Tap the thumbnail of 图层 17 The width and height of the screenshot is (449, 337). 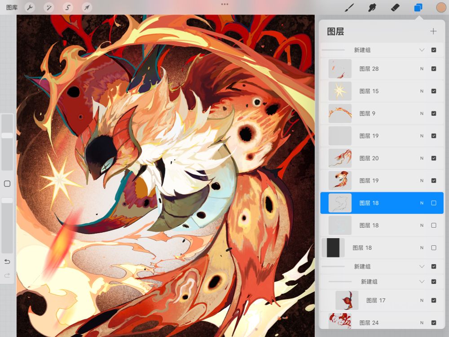click(x=347, y=300)
